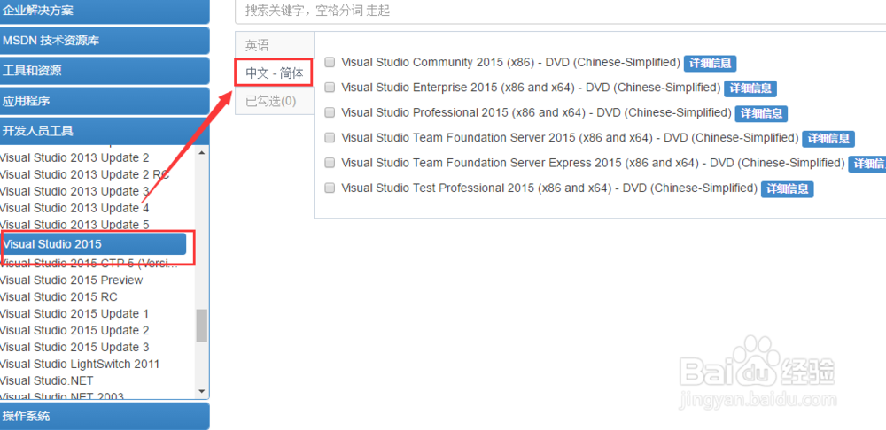Select Visual Studio 2015 RC

58,296
